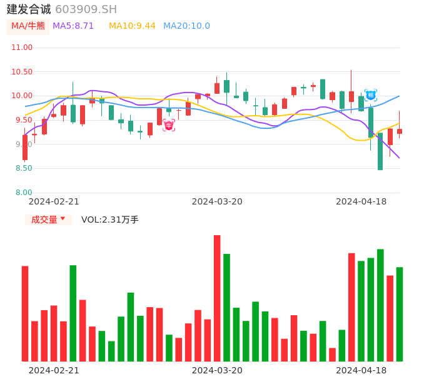Screen dimensions: 429x379
Task: Click 2024-04-18 date under price chart
Action: tap(361, 201)
